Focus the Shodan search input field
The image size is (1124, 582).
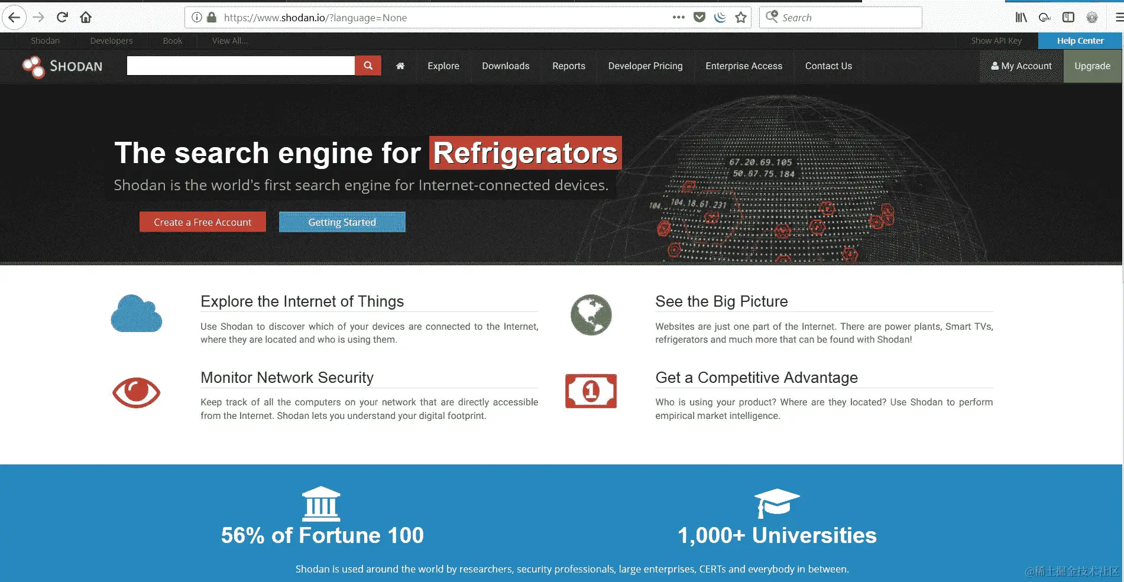[x=241, y=66]
